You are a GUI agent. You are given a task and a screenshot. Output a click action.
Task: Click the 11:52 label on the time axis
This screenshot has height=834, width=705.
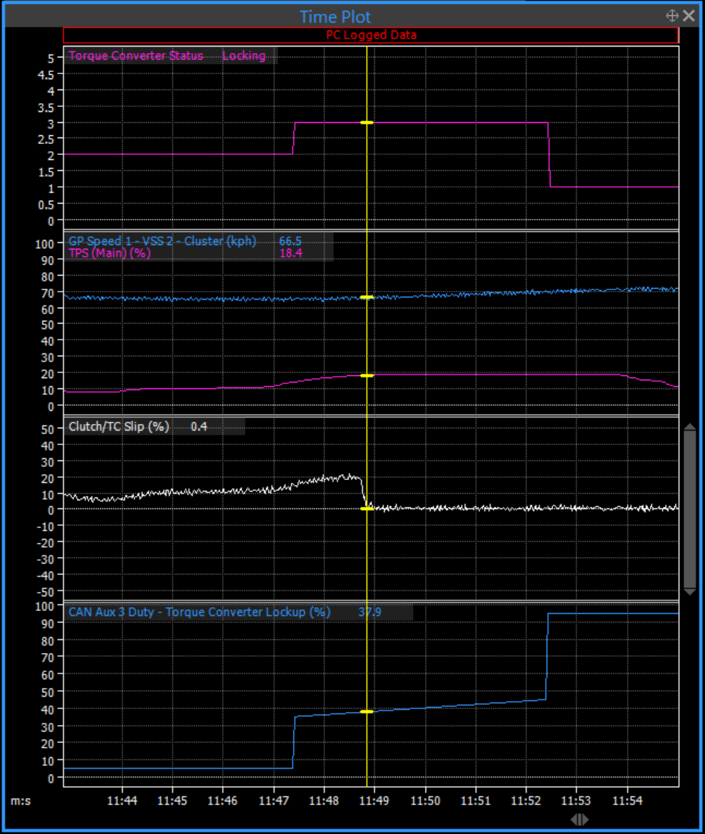coord(526,800)
